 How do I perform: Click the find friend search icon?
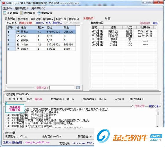point(78,88)
